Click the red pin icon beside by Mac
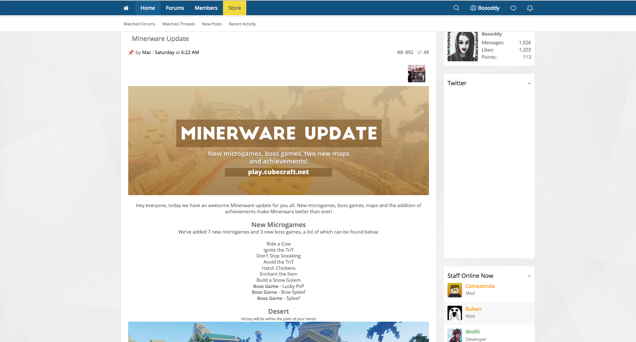The height and width of the screenshot is (342, 636). coord(131,52)
